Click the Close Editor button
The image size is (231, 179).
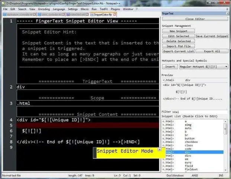click(x=195, y=19)
